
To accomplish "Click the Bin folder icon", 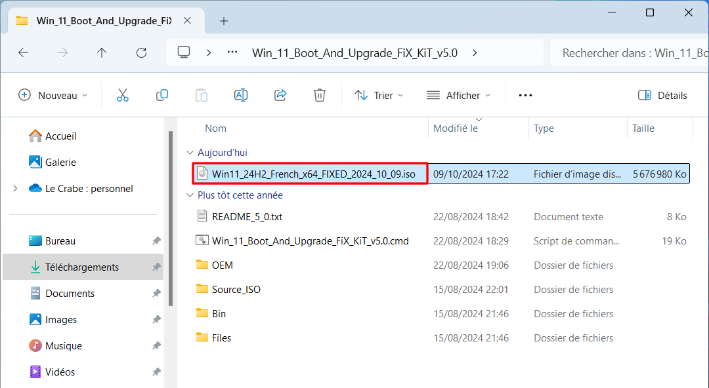I will tap(202, 313).
